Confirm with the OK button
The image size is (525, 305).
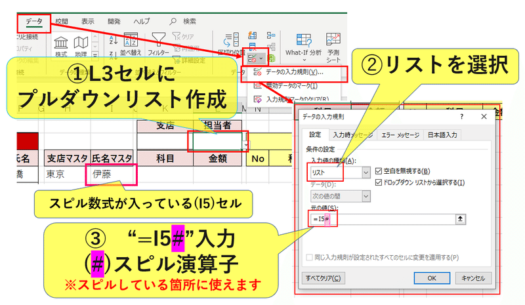[432, 278]
